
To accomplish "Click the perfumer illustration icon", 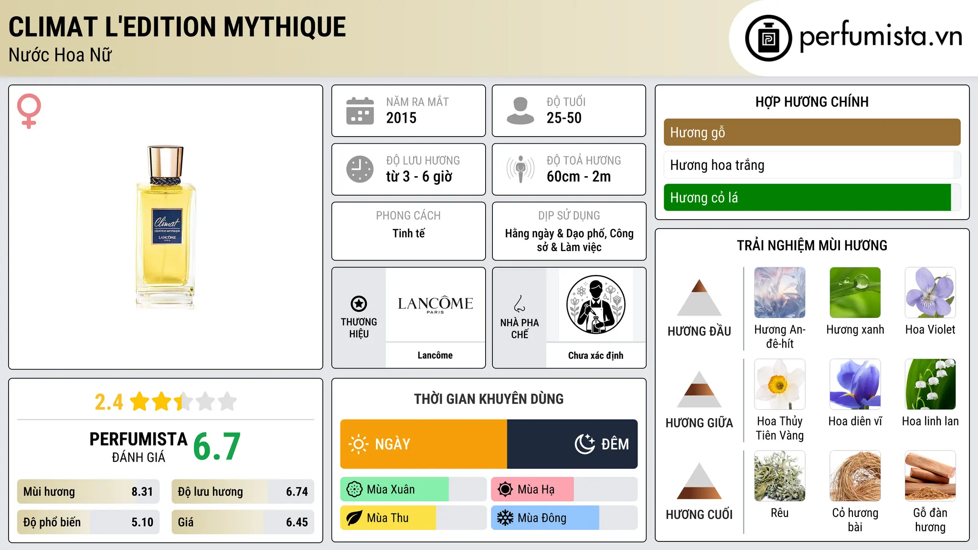I will pyautogui.click(x=595, y=305).
